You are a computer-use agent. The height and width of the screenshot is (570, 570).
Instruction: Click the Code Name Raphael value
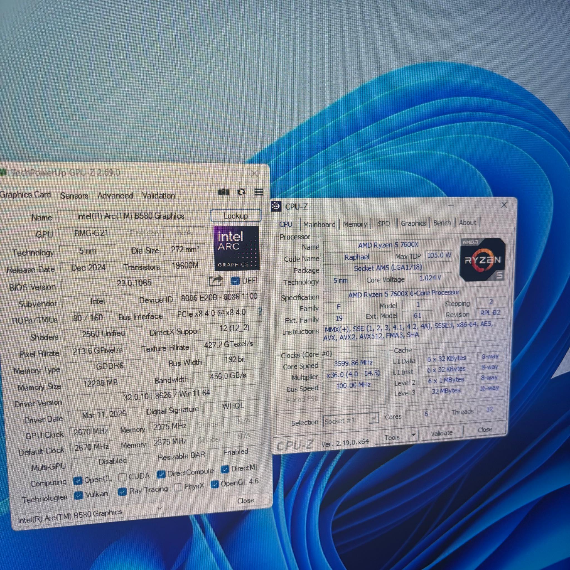coord(357,257)
